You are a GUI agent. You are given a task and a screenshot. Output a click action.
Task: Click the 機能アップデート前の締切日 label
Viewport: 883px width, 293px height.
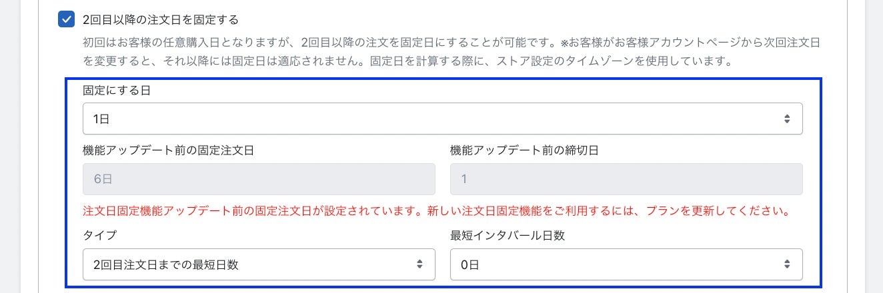(524, 150)
